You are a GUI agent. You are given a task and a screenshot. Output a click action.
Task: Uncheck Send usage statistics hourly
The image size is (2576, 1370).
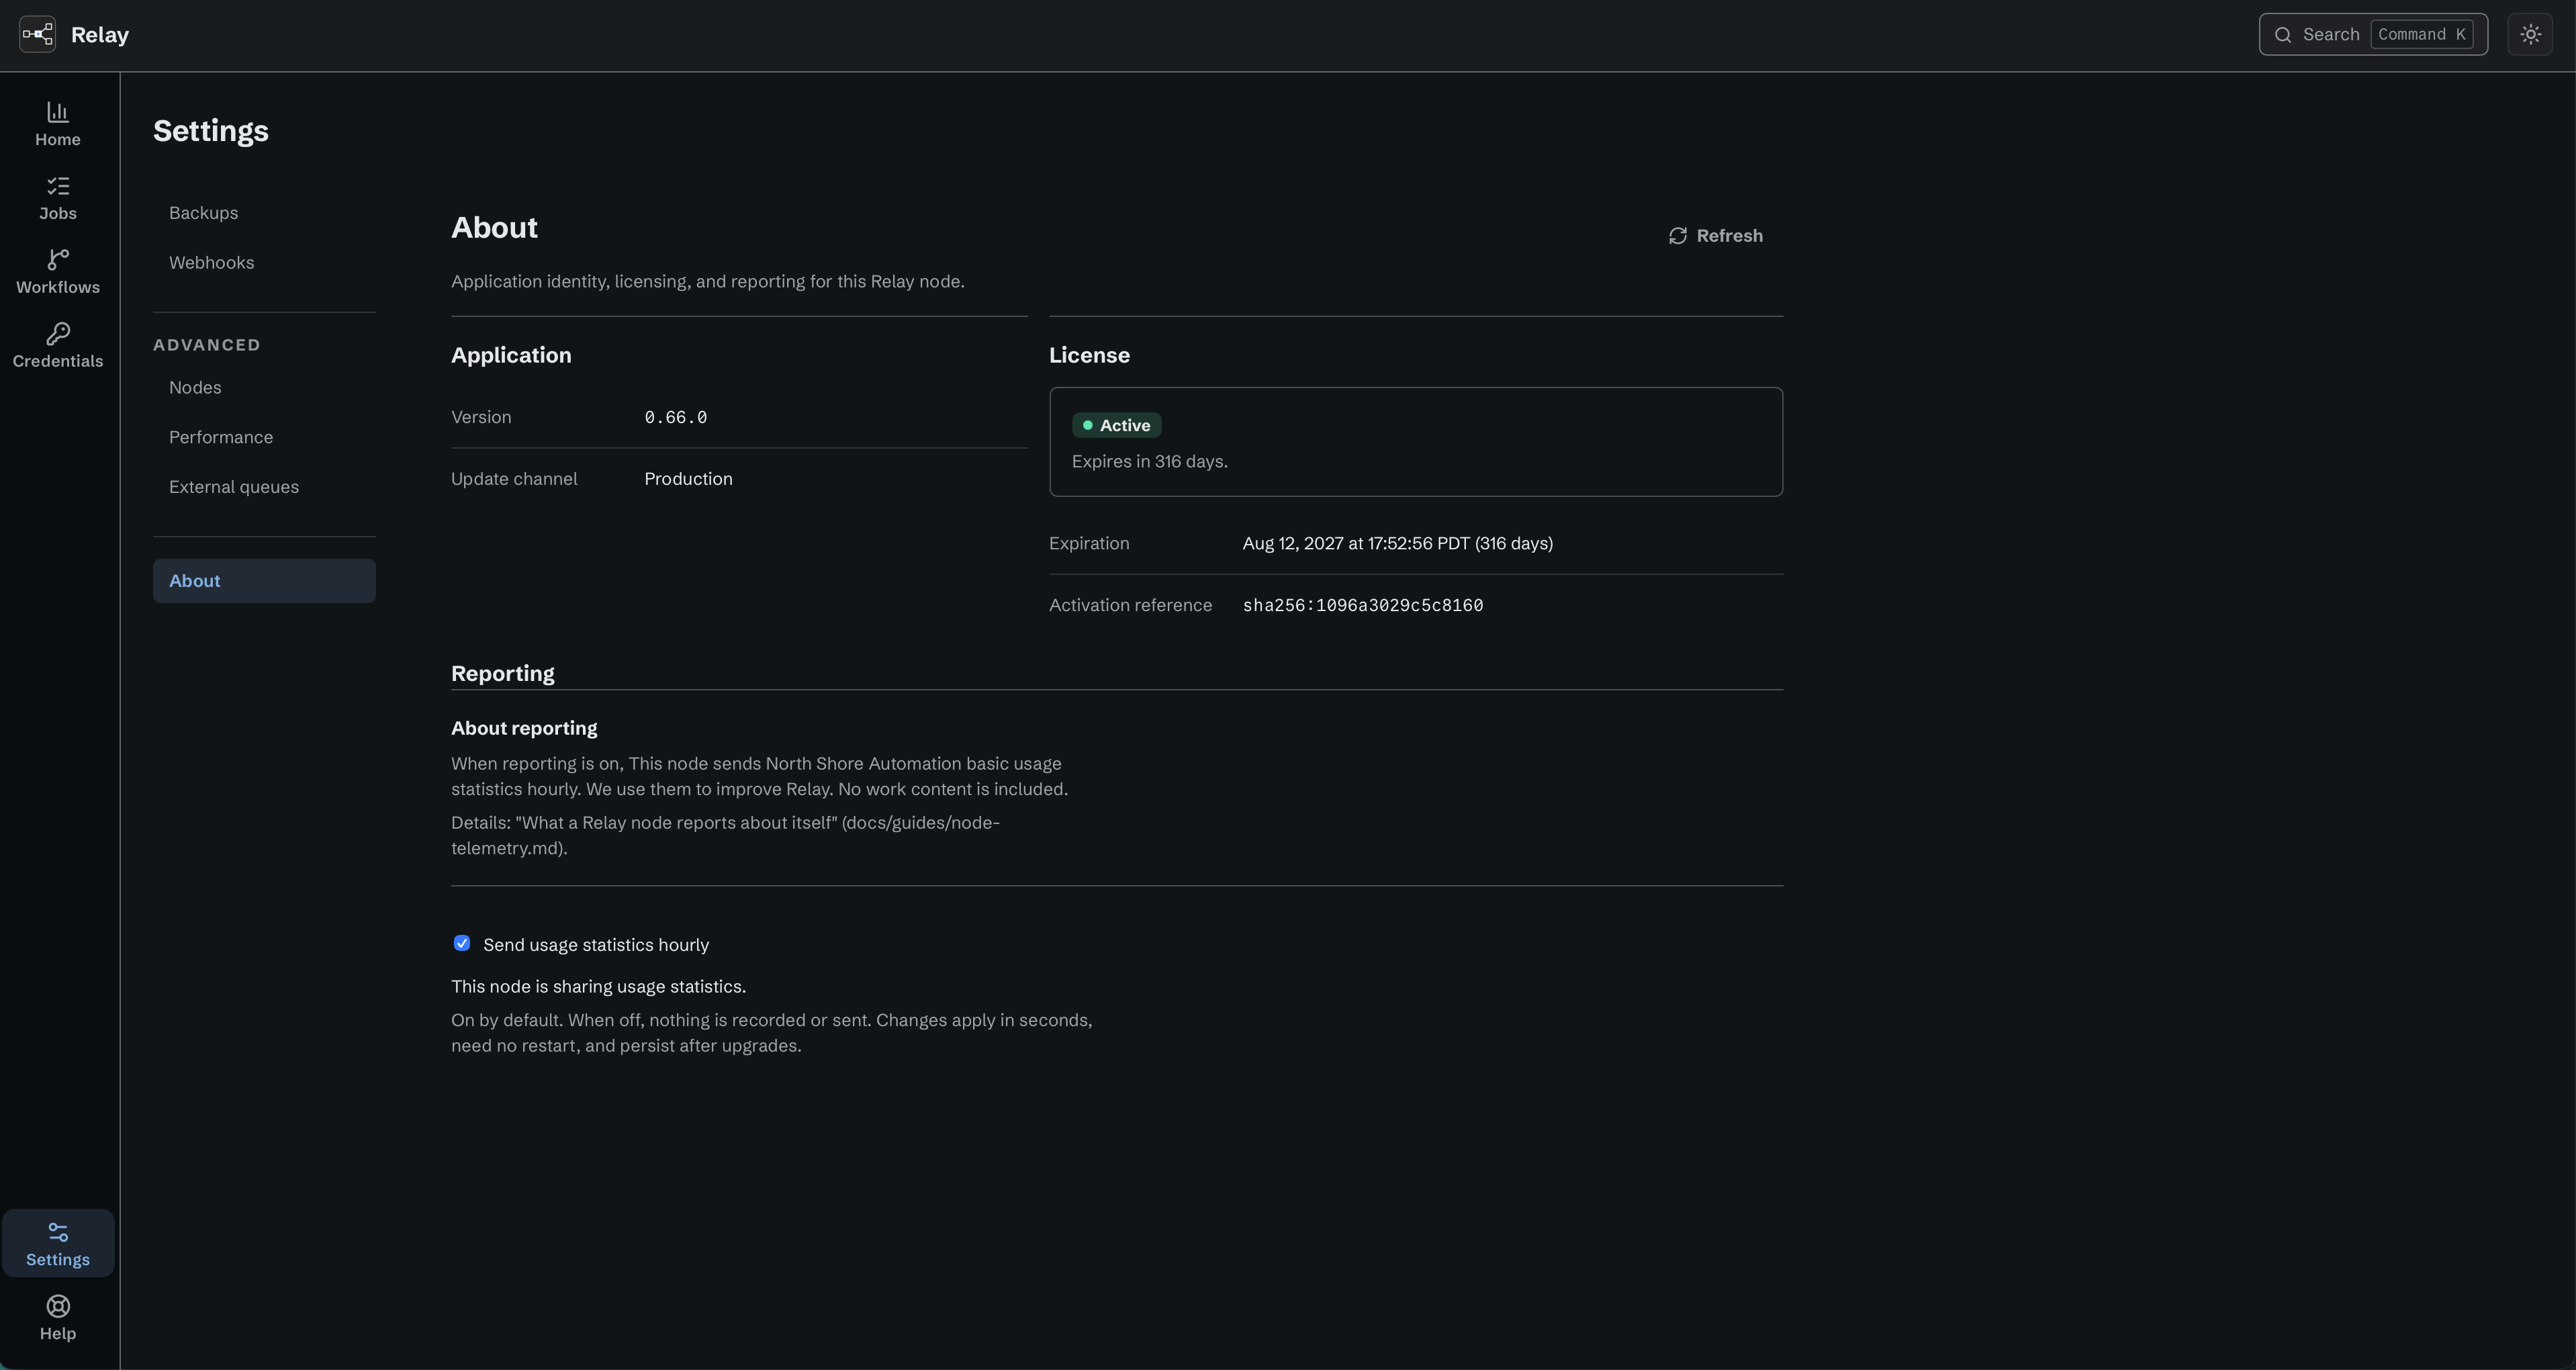[462, 943]
